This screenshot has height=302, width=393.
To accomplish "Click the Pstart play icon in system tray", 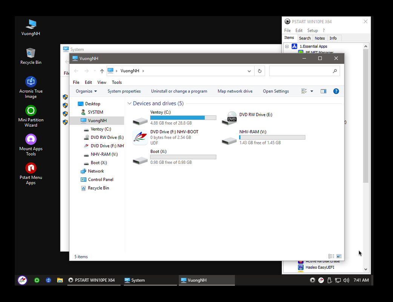I will click(x=312, y=280).
